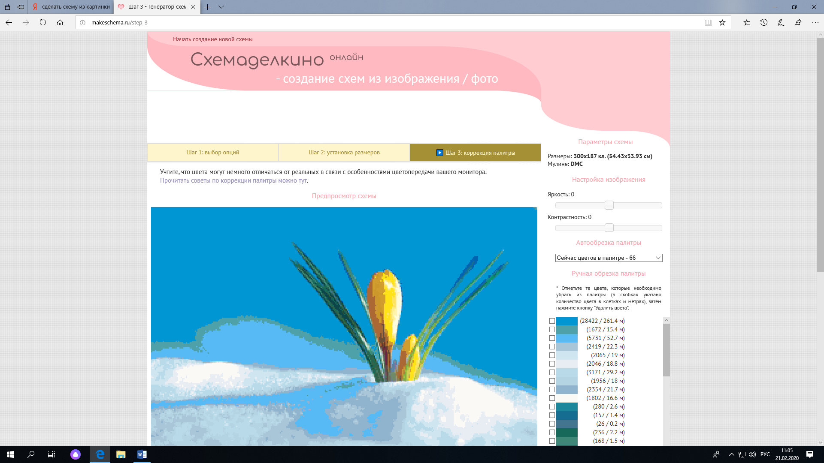Open Word from the taskbar
The height and width of the screenshot is (463, 824).
tap(142, 454)
